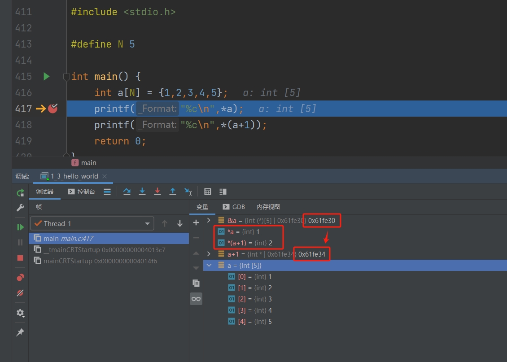The image size is (507, 362).
Task: Click the Rerun debug session icon
Action: pyautogui.click(x=20, y=193)
